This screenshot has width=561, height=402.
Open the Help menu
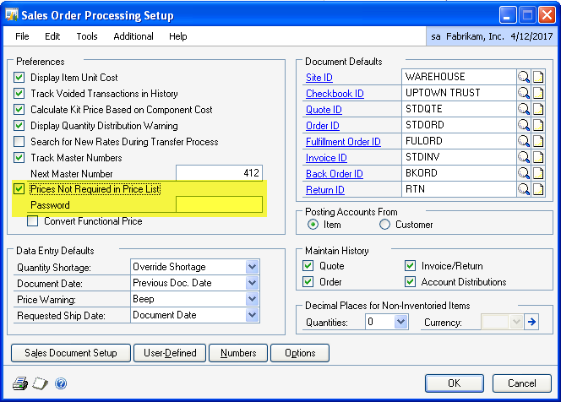[178, 36]
